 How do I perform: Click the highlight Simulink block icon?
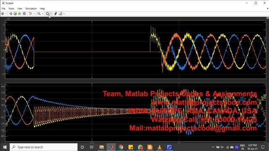(x=30, y=13)
